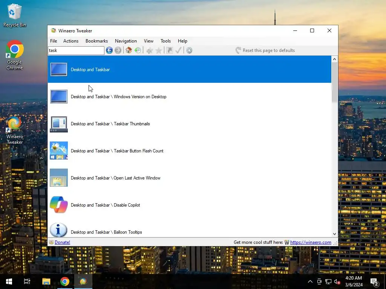Select 'Taskbar Thumbnails' result text

pos(132,123)
